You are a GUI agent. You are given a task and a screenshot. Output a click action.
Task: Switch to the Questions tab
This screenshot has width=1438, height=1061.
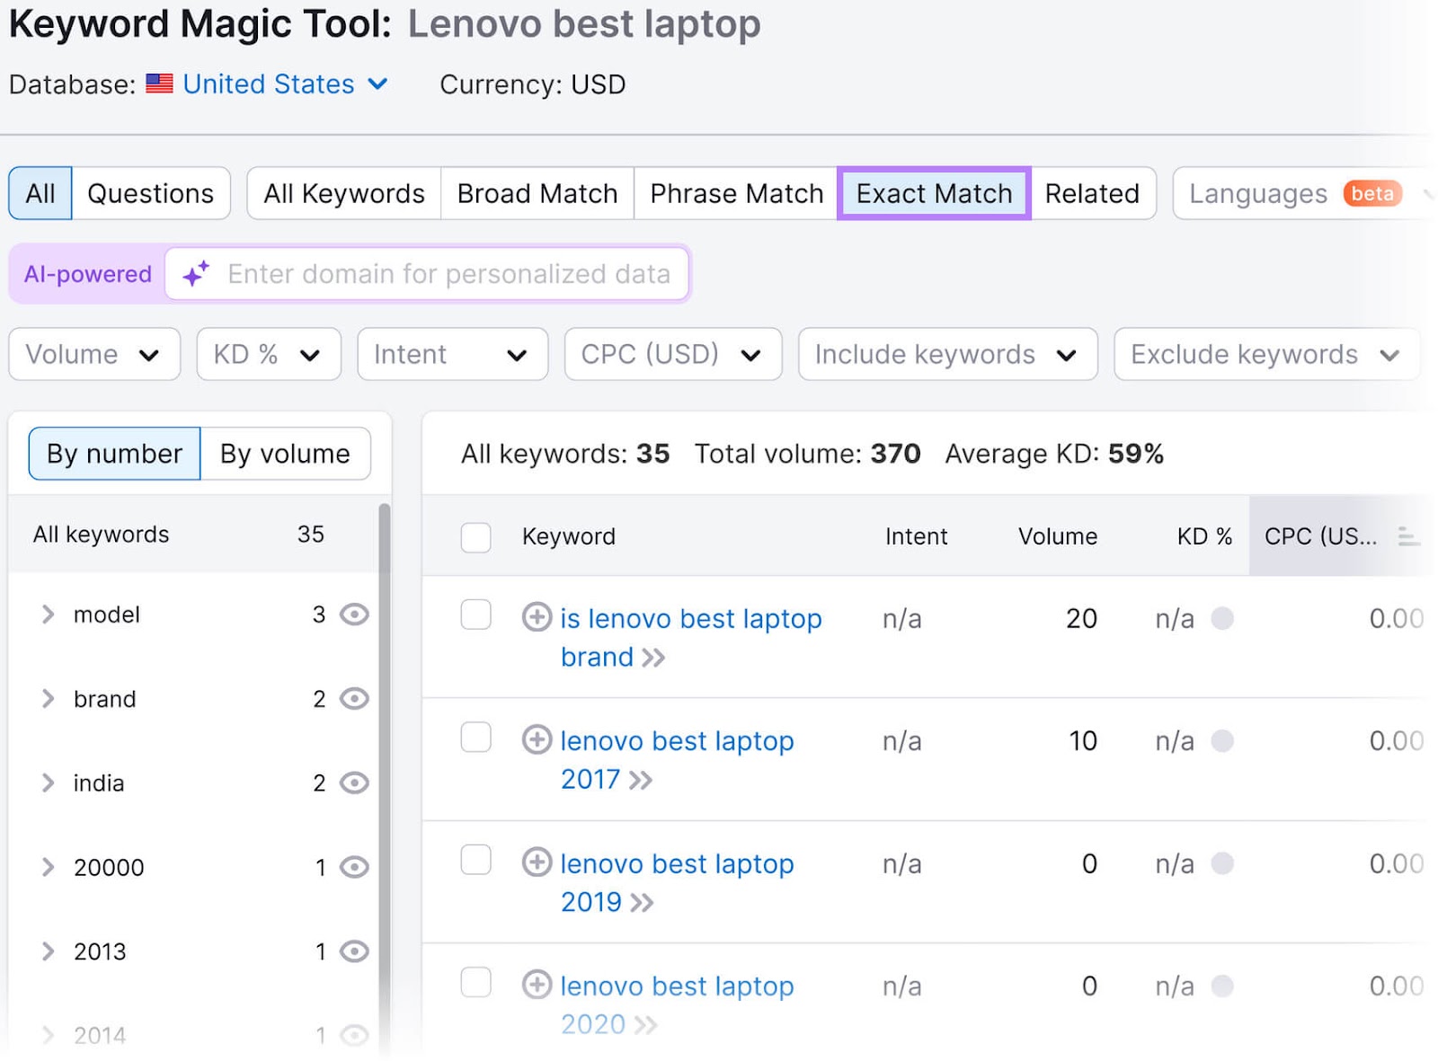150,192
